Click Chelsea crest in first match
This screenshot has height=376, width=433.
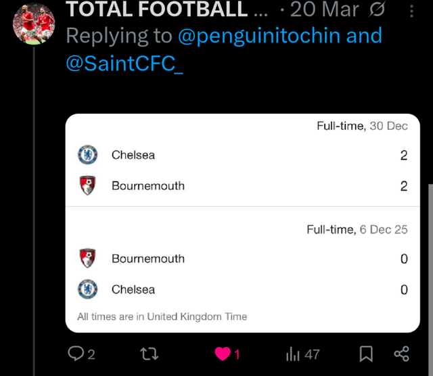coord(87,155)
